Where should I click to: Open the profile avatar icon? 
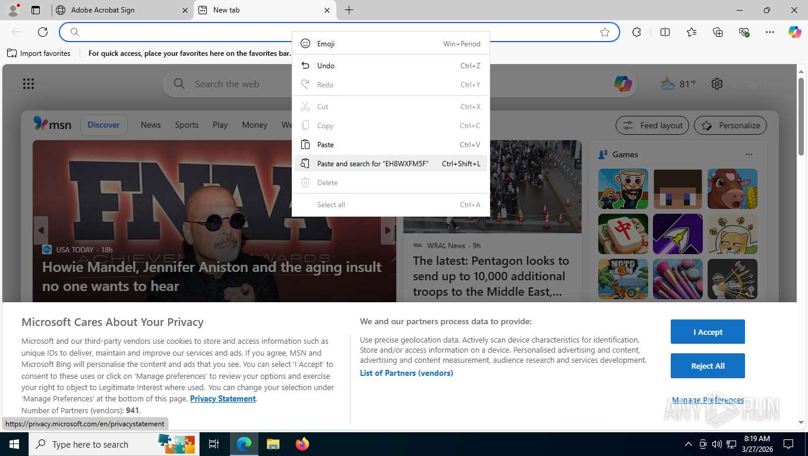(12, 10)
